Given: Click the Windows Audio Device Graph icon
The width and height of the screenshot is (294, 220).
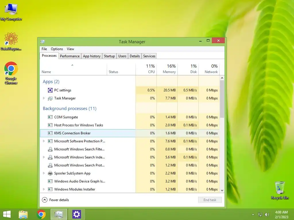Looking at the screenshot, I should [x=50, y=181].
